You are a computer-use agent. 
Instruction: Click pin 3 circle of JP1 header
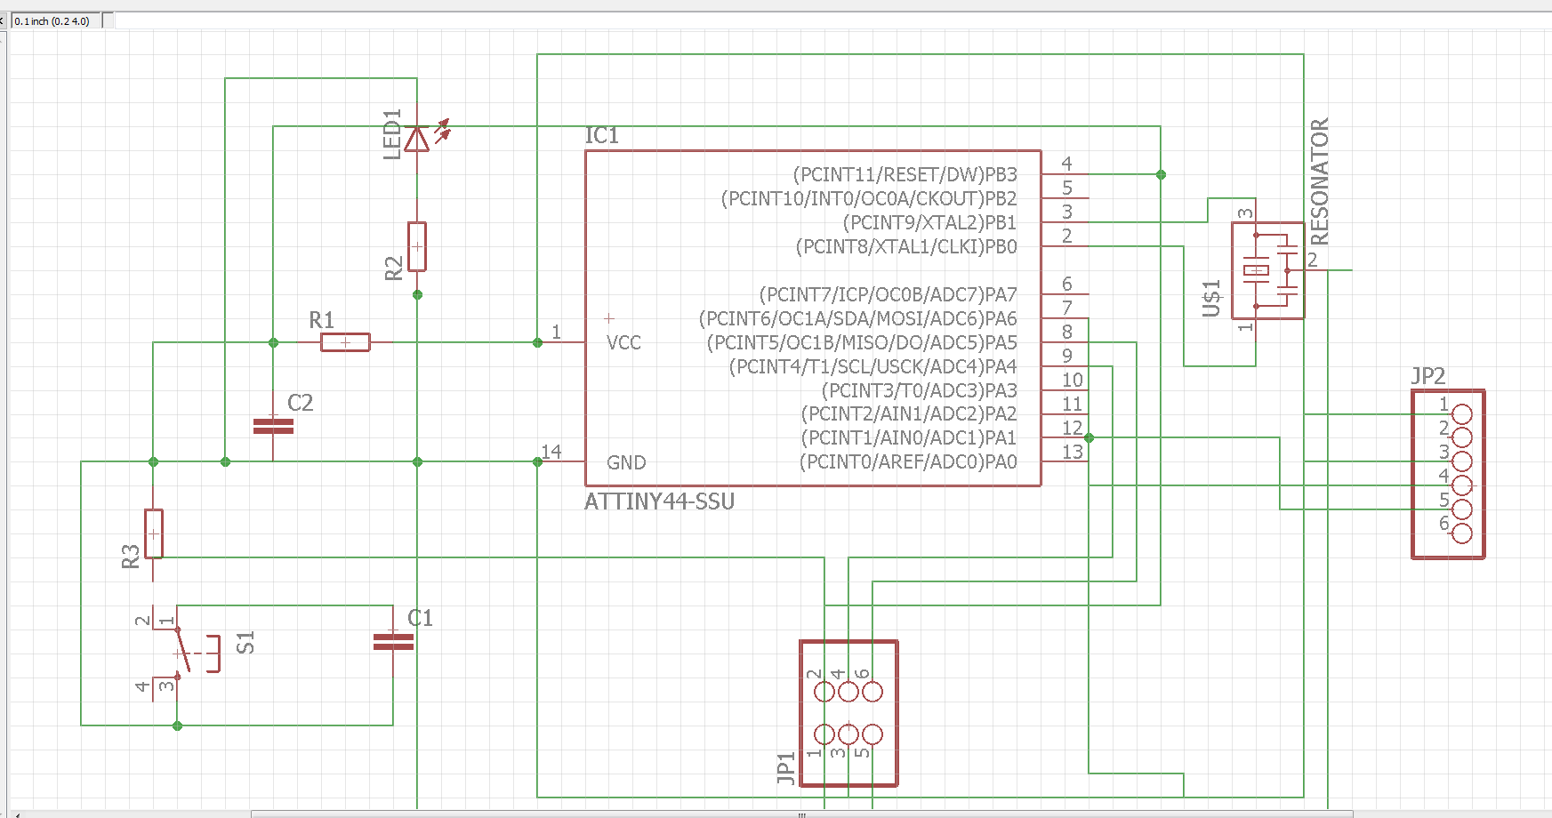coord(848,734)
